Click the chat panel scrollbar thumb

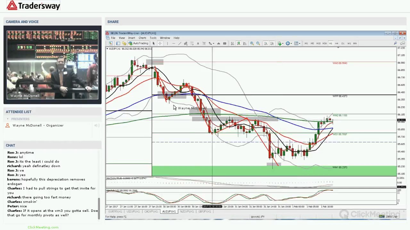click(99, 208)
